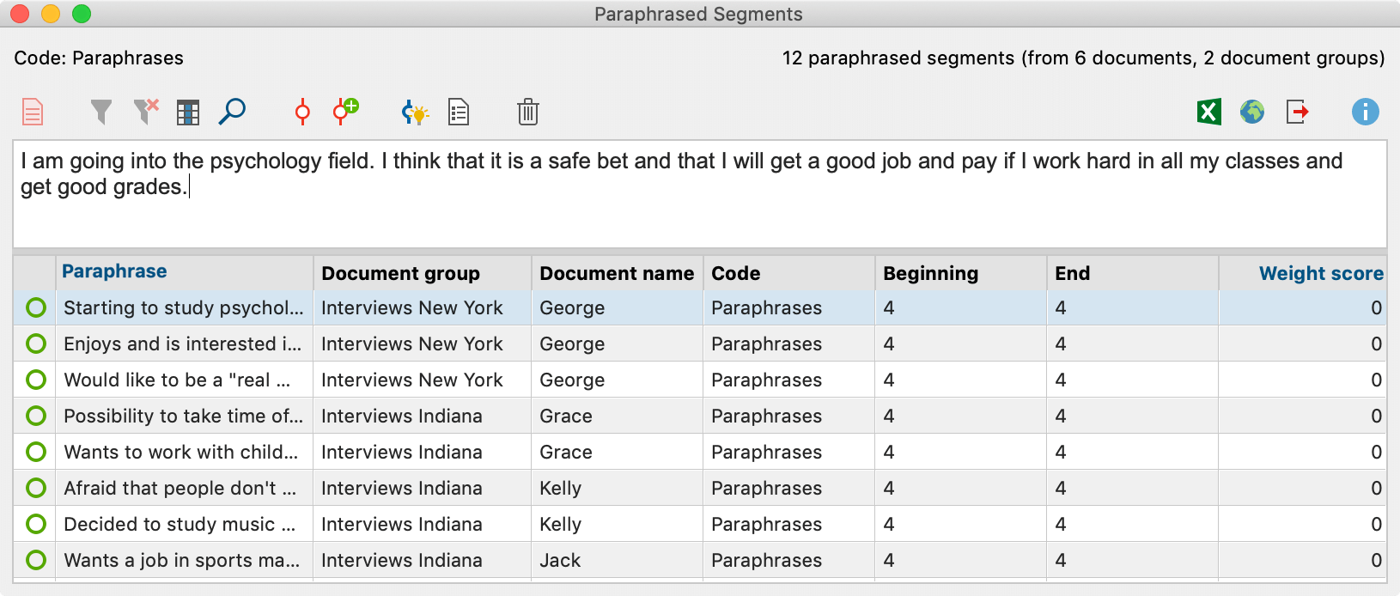Select the 'Enjoys and is interested i...' paraphrase
Screen dimensions: 1400x596
click(x=183, y=344)
